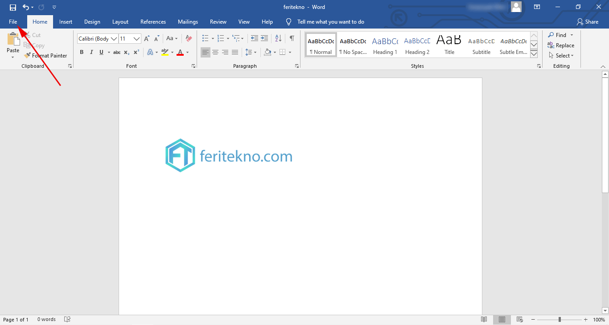
Task: Click Center alignment icon
Action: [x=215, y=52]
